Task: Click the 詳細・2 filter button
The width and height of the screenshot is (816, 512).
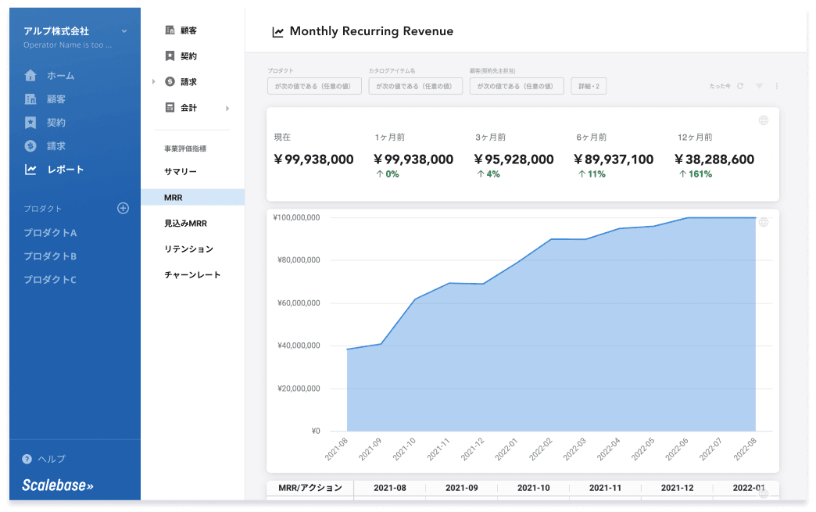Action: pyautogui.click(x=589, y=86)
